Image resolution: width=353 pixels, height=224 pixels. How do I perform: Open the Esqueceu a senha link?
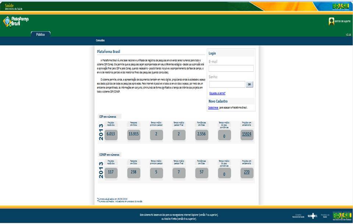217,93
